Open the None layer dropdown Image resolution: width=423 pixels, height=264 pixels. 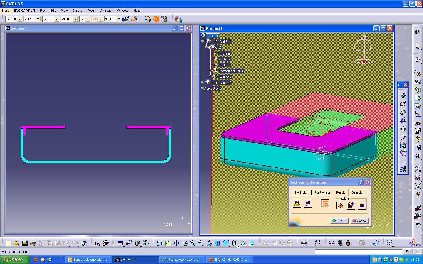[119, 19]
